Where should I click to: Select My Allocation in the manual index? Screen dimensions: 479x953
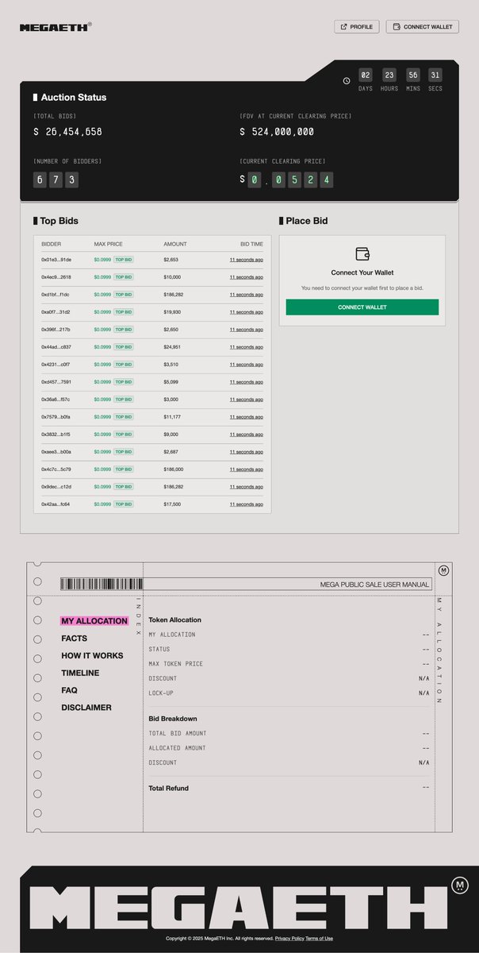[x=94, y=621]
